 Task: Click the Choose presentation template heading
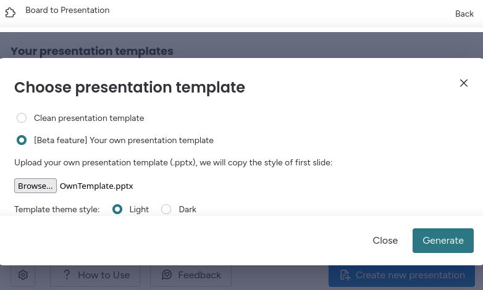click(130, 88)
